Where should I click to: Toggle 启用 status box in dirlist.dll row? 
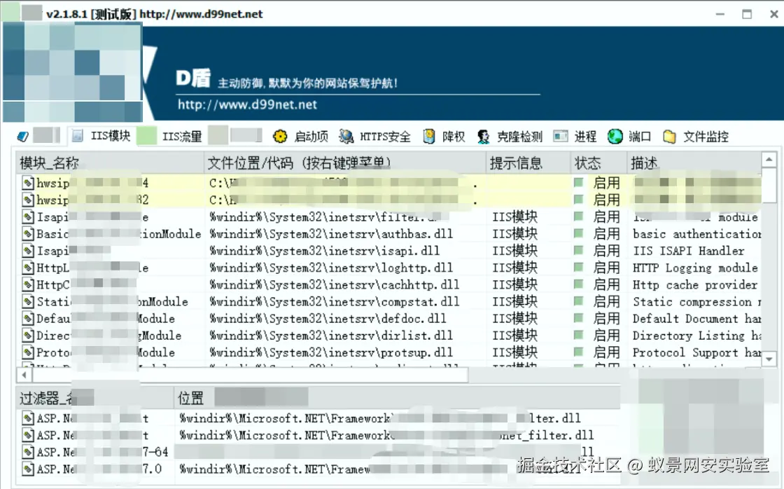tap(578, 336)
